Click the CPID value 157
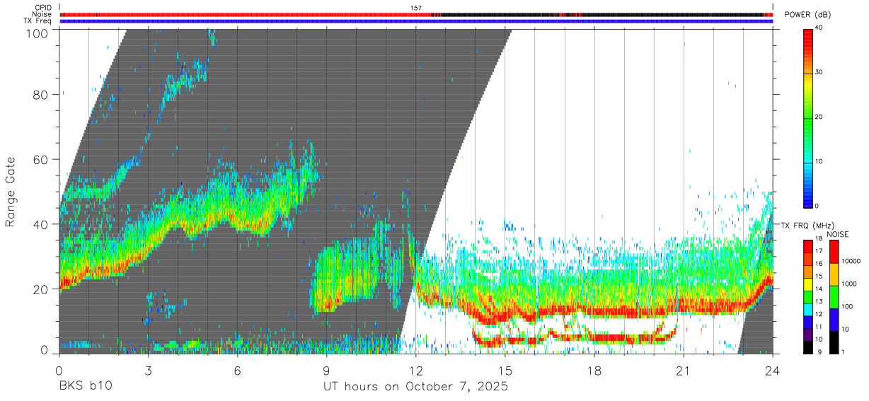 (415, 8)
